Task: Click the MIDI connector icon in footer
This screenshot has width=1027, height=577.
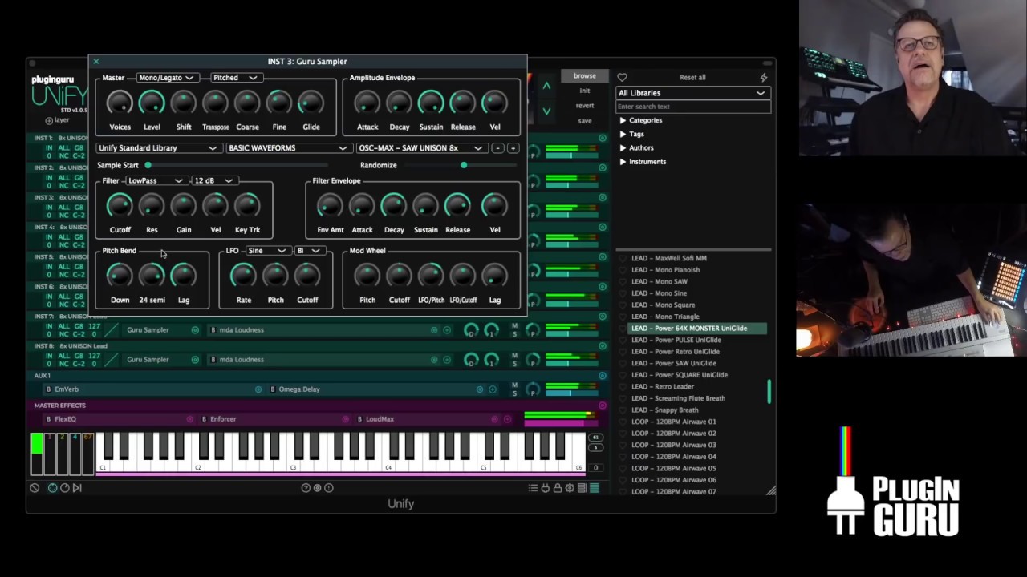Action: (53, 487)
